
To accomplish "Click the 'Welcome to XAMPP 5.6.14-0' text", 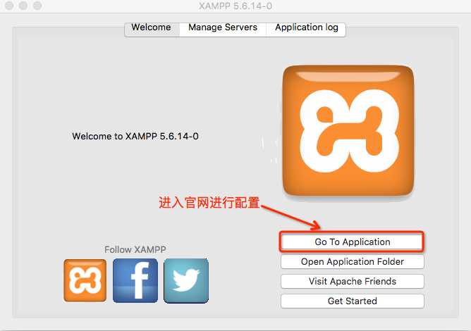I will (135, 136).
